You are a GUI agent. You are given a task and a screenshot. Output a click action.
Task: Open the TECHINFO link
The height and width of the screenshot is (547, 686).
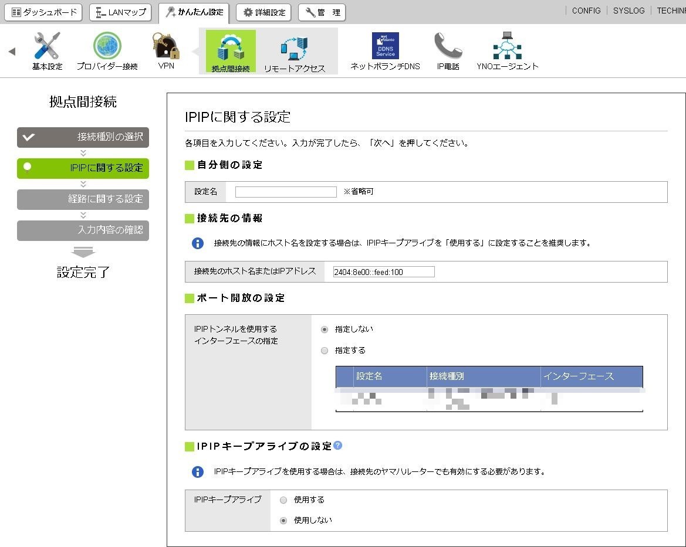671,11
